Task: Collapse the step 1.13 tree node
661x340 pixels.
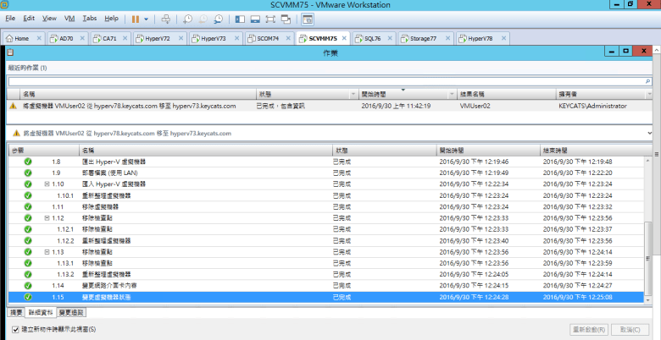Action: coord(47,251)
